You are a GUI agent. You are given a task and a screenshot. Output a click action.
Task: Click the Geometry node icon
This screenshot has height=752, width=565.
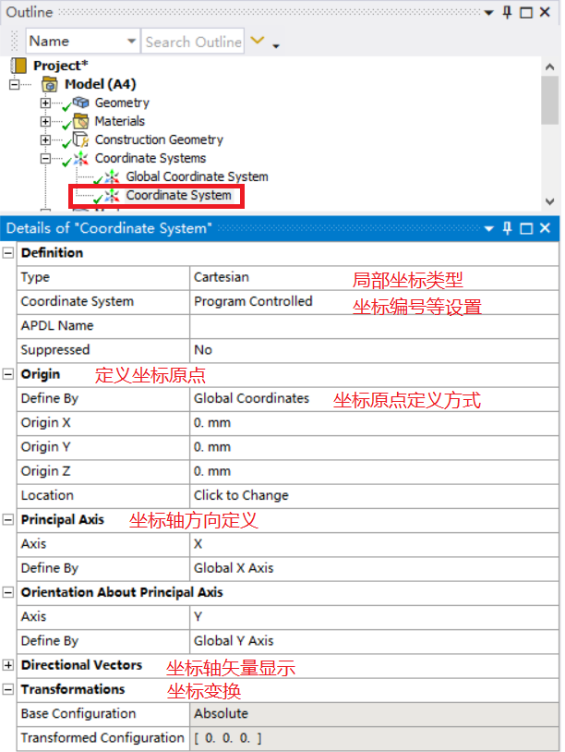pyautogui.click(x=81, y=103)
